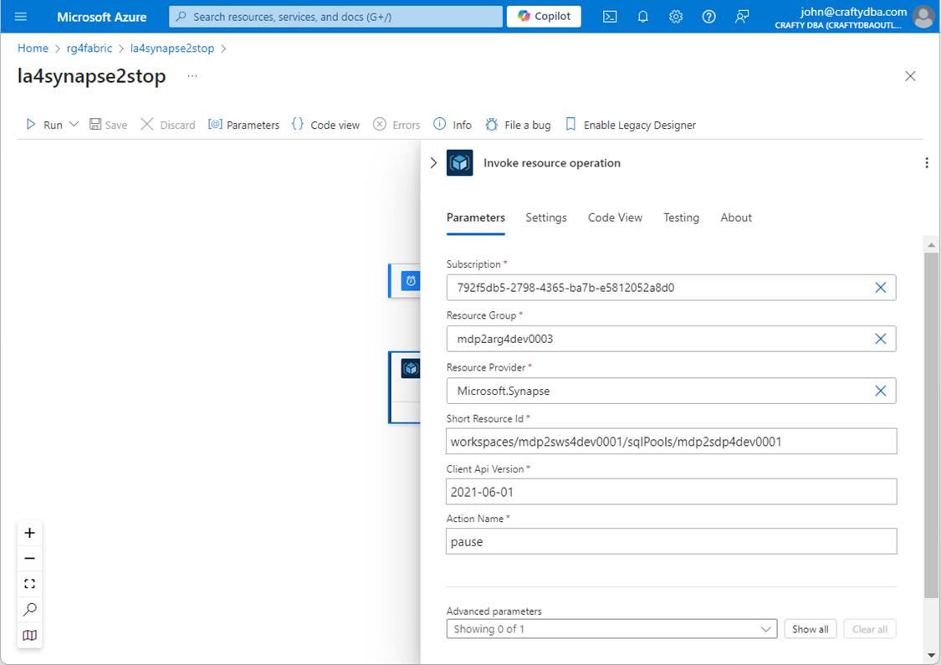Expand the Run dropdown arrow
This screenshot has height=665, width=941.
pos(74,125)
